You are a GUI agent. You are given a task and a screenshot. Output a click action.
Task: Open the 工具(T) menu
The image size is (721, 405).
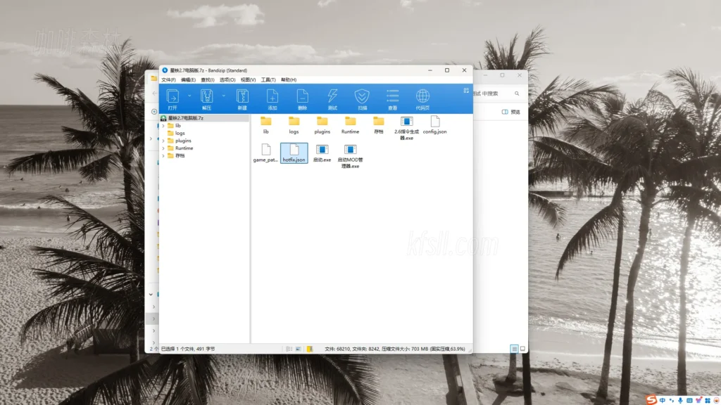268,80
